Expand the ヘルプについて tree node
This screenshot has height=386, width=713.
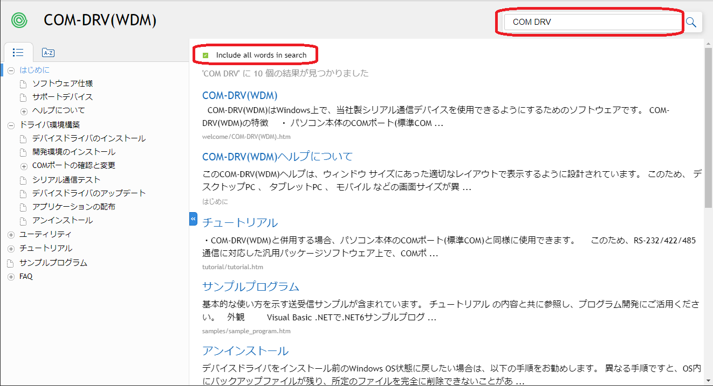(x=24, y=111)
